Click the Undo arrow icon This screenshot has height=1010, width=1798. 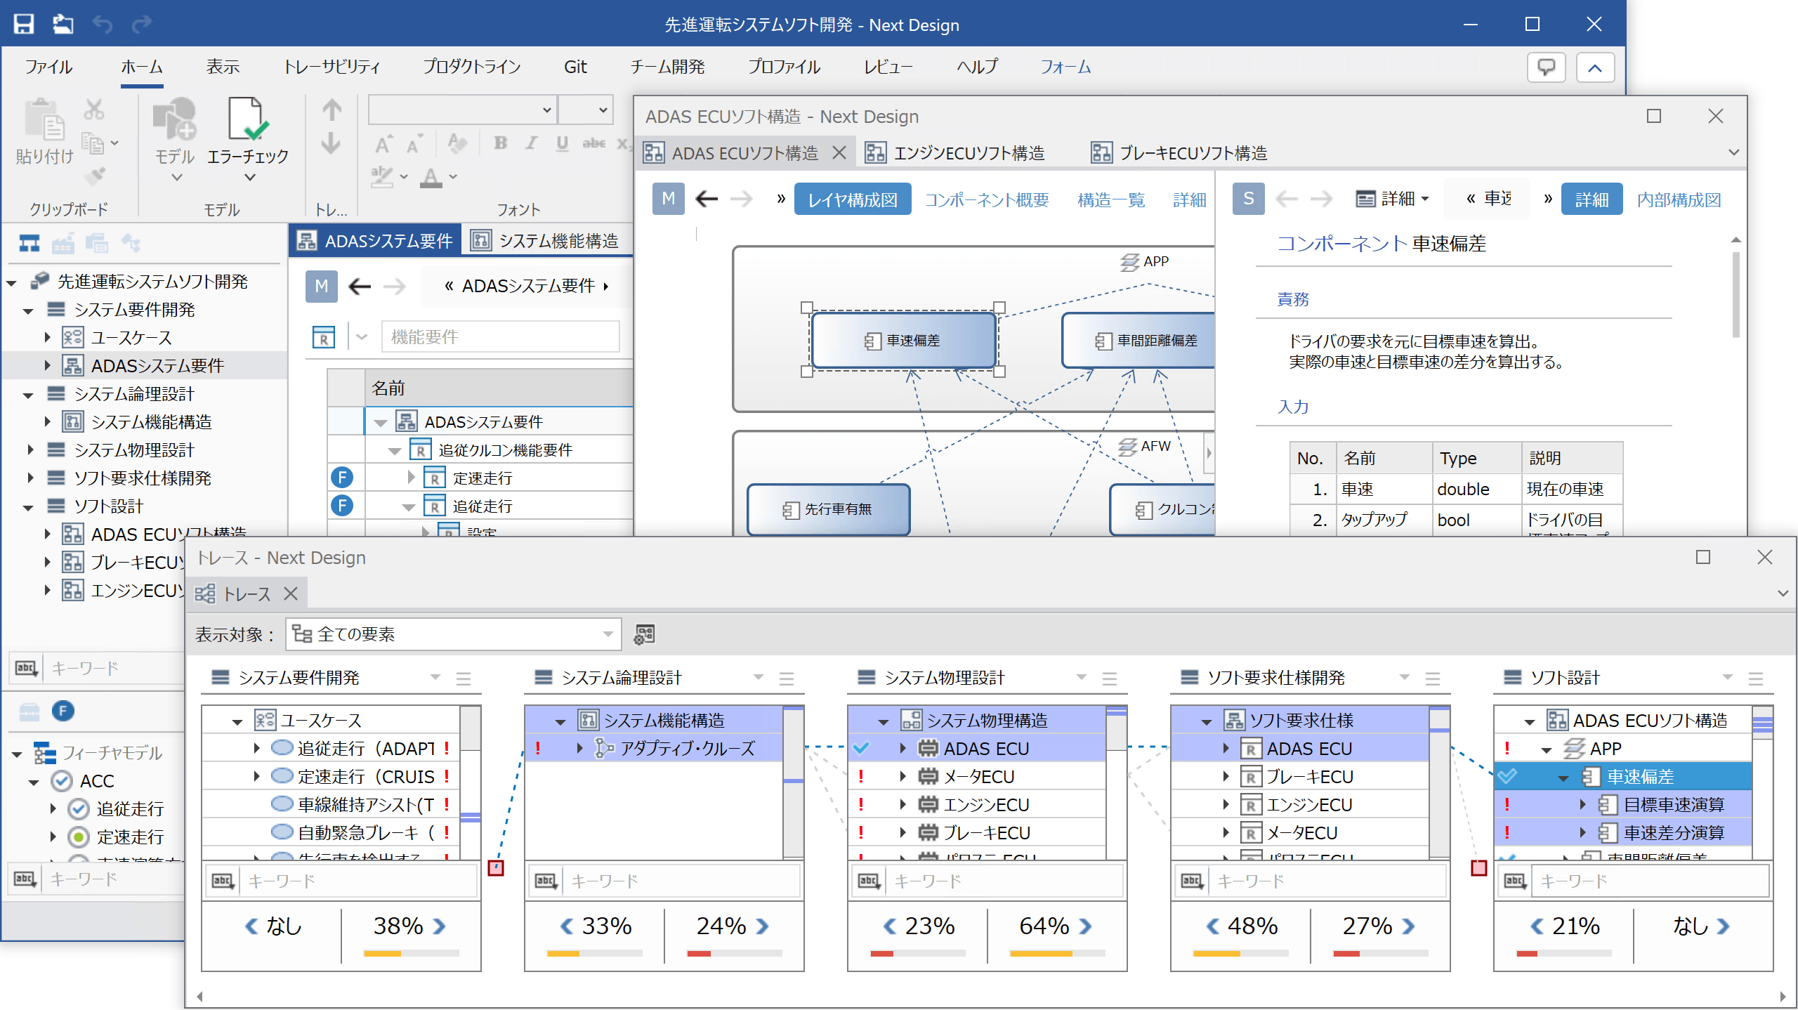tap(103, 24)
